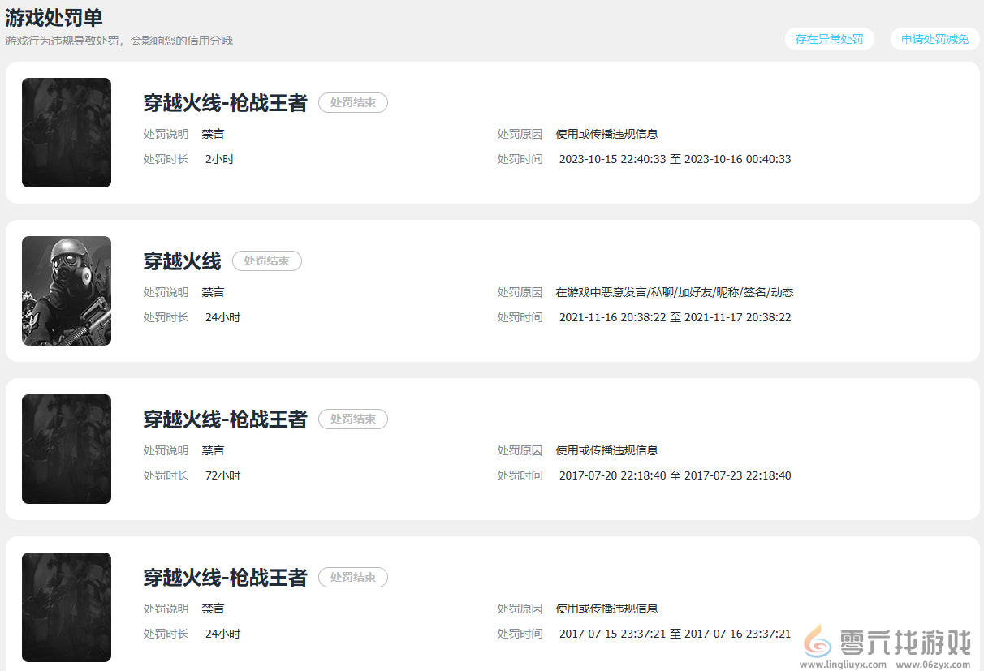Select the 穿越火线 gas mask thumbnail

[67, 290]
